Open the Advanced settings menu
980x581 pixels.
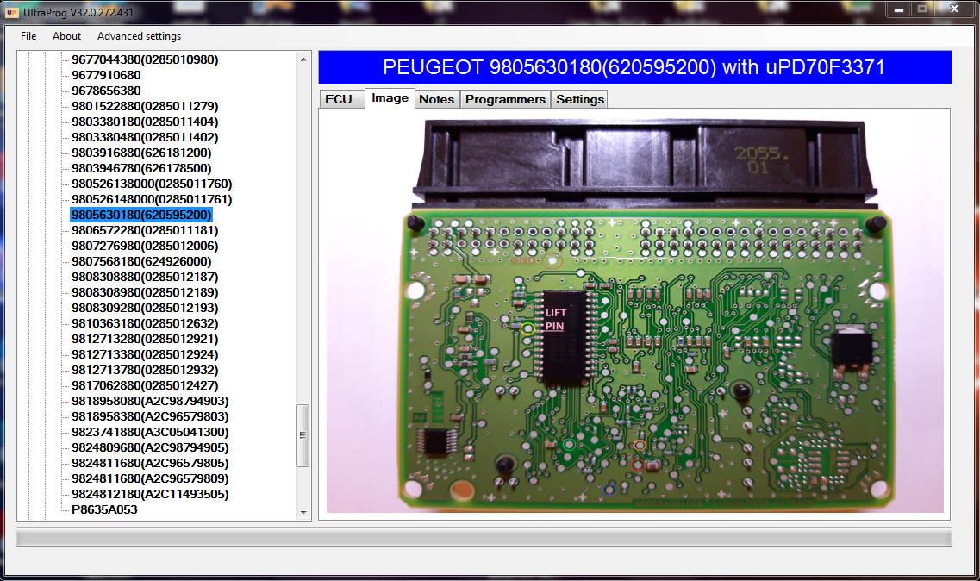pos(139,36)
